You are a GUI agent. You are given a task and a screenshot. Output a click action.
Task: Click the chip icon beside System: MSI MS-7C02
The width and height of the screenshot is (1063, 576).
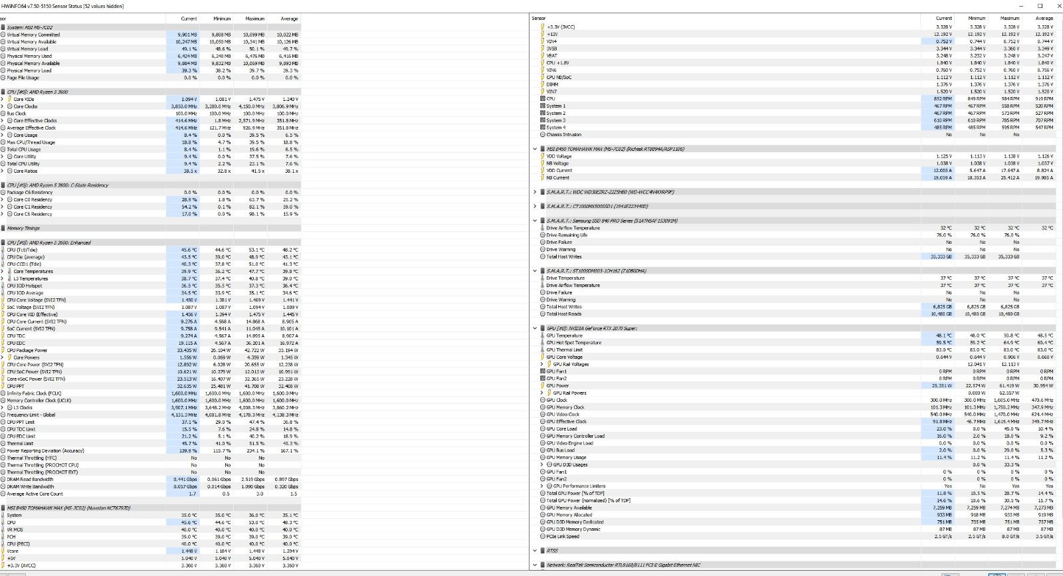click(x=3, y=27)
